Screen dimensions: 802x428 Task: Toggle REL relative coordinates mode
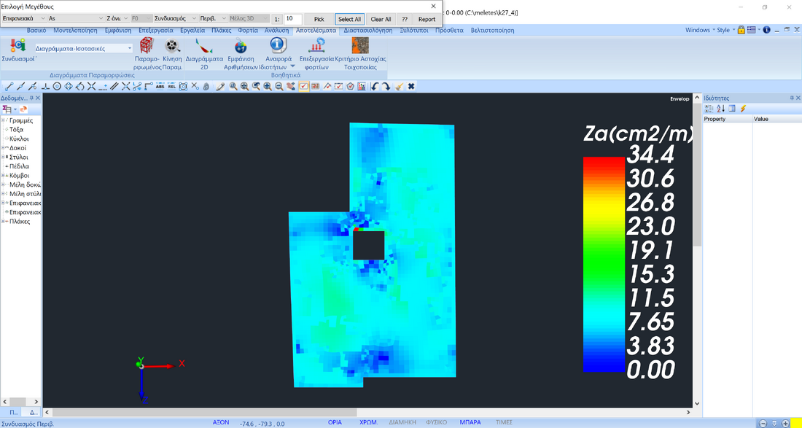[171, 86]
